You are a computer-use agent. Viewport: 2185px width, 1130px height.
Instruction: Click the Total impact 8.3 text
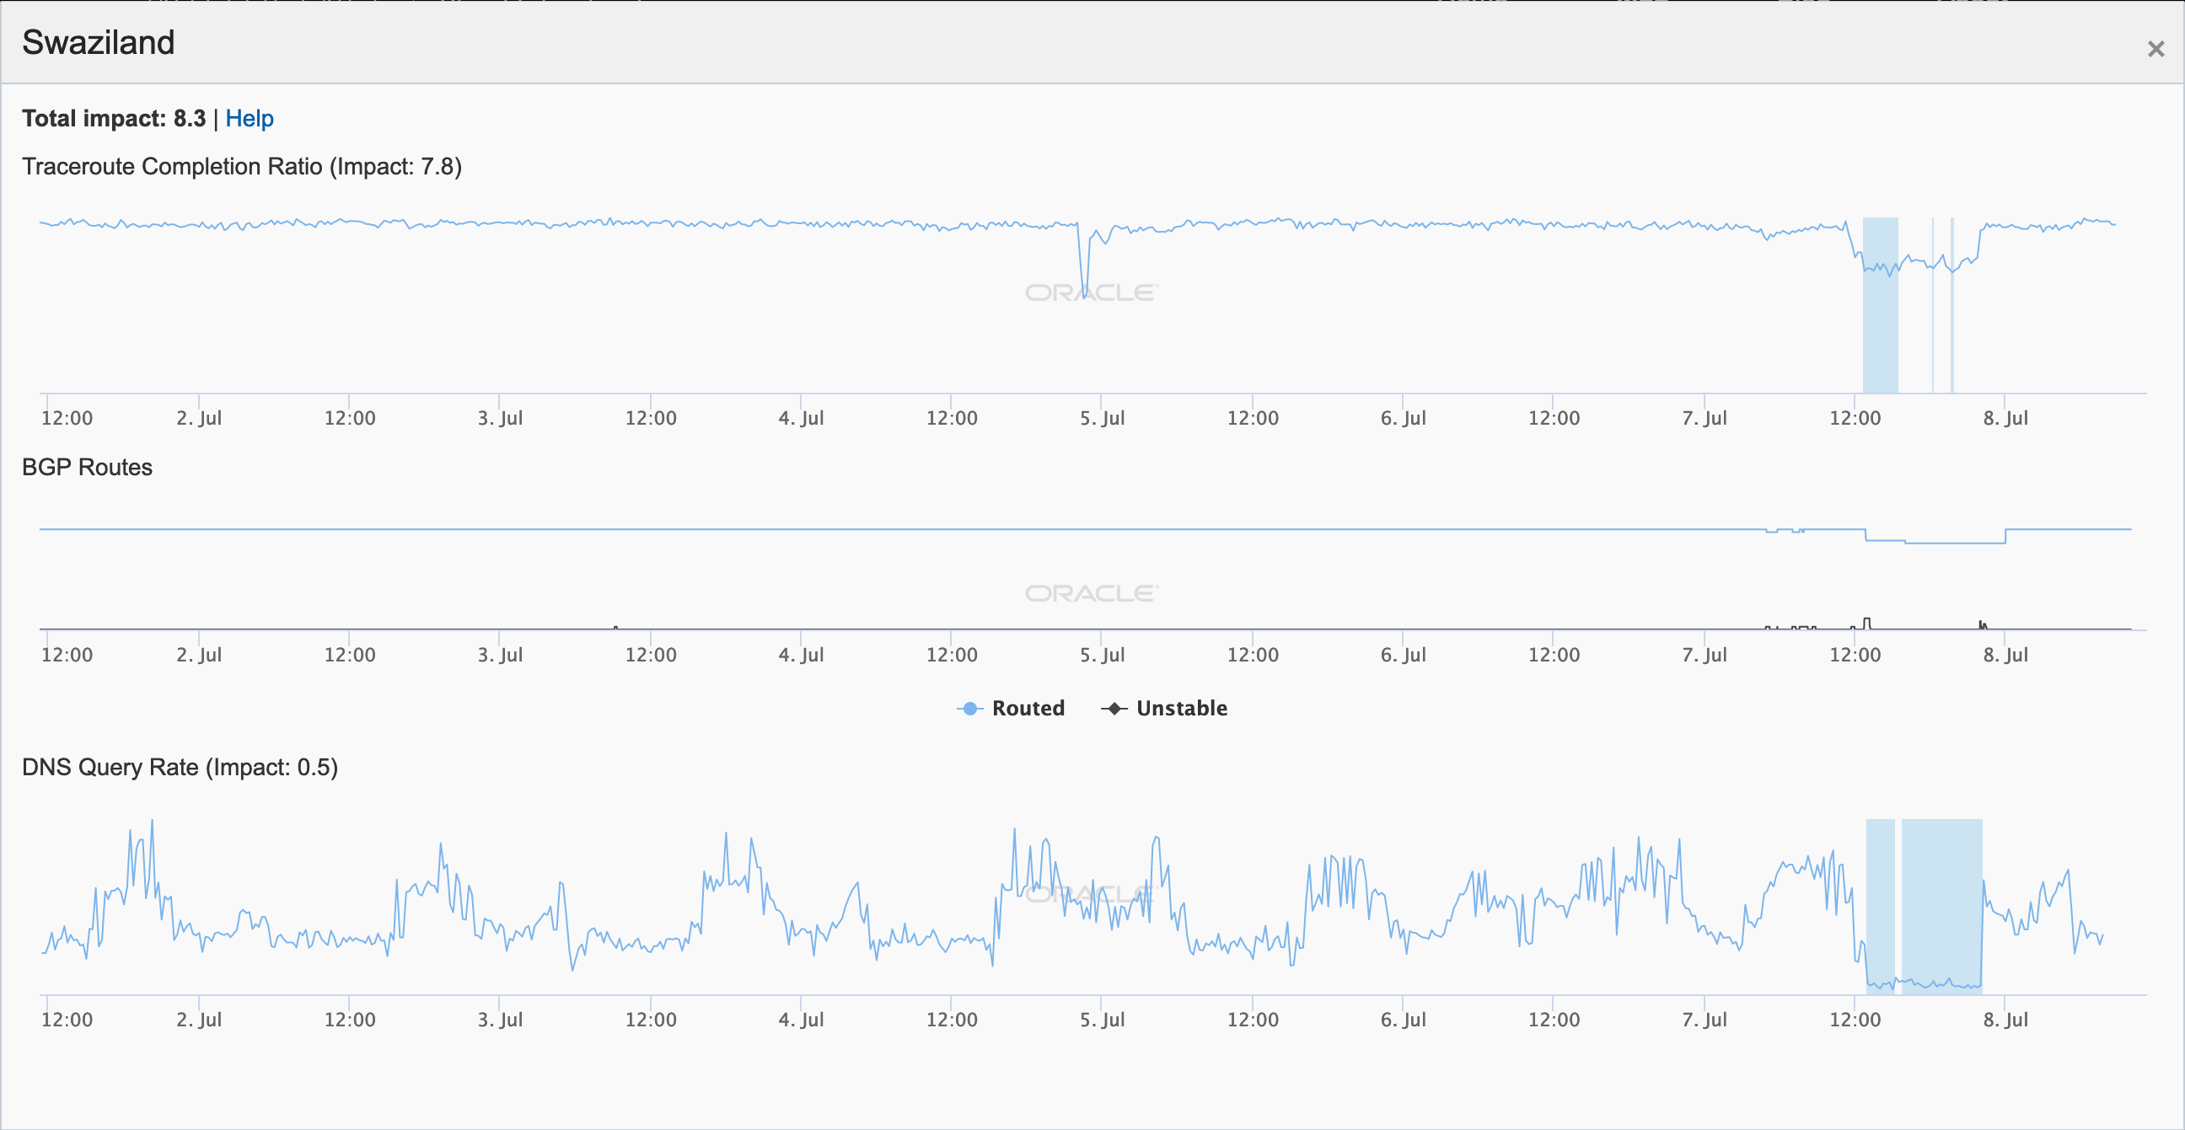[114, 119]
